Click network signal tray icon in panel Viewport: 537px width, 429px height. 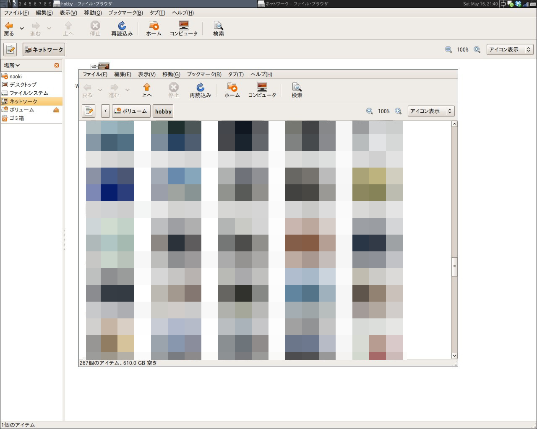[526, 4]
